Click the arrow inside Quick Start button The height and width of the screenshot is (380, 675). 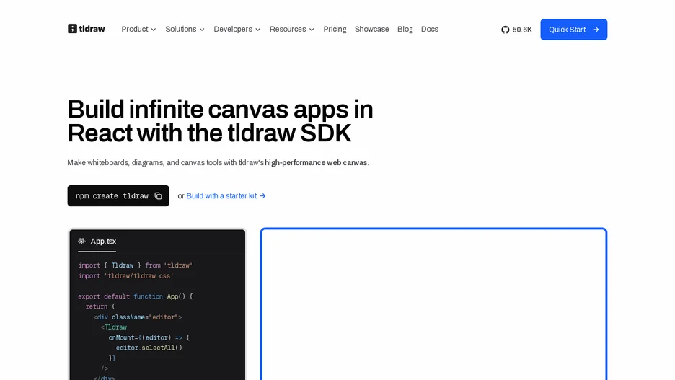(x=596, y=30)
